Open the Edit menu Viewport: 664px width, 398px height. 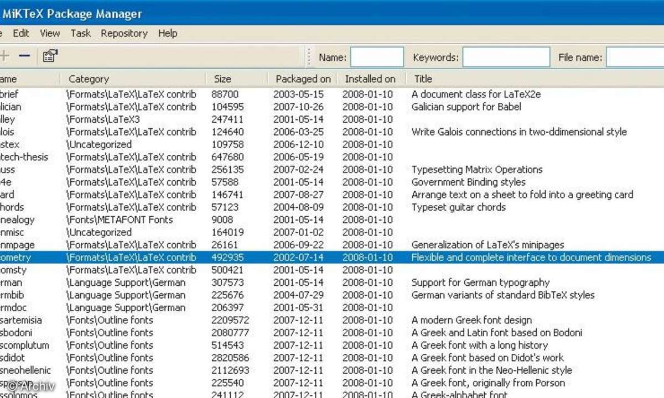coord(21,33)
